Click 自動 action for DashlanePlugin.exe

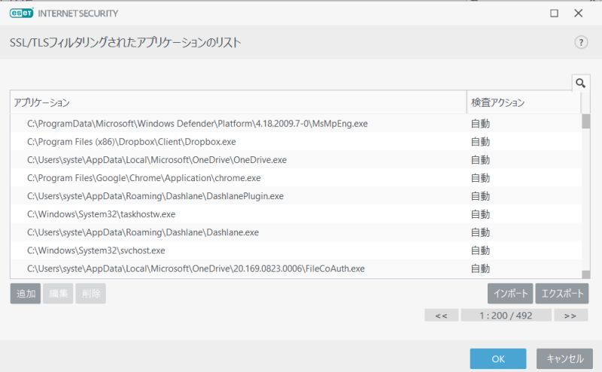coord(480,196)
